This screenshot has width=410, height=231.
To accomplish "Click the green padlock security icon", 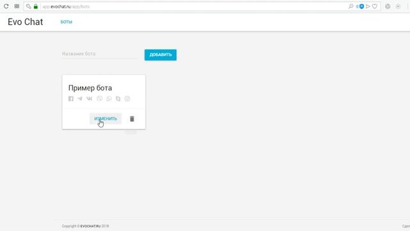I will [x=36, y=6].
